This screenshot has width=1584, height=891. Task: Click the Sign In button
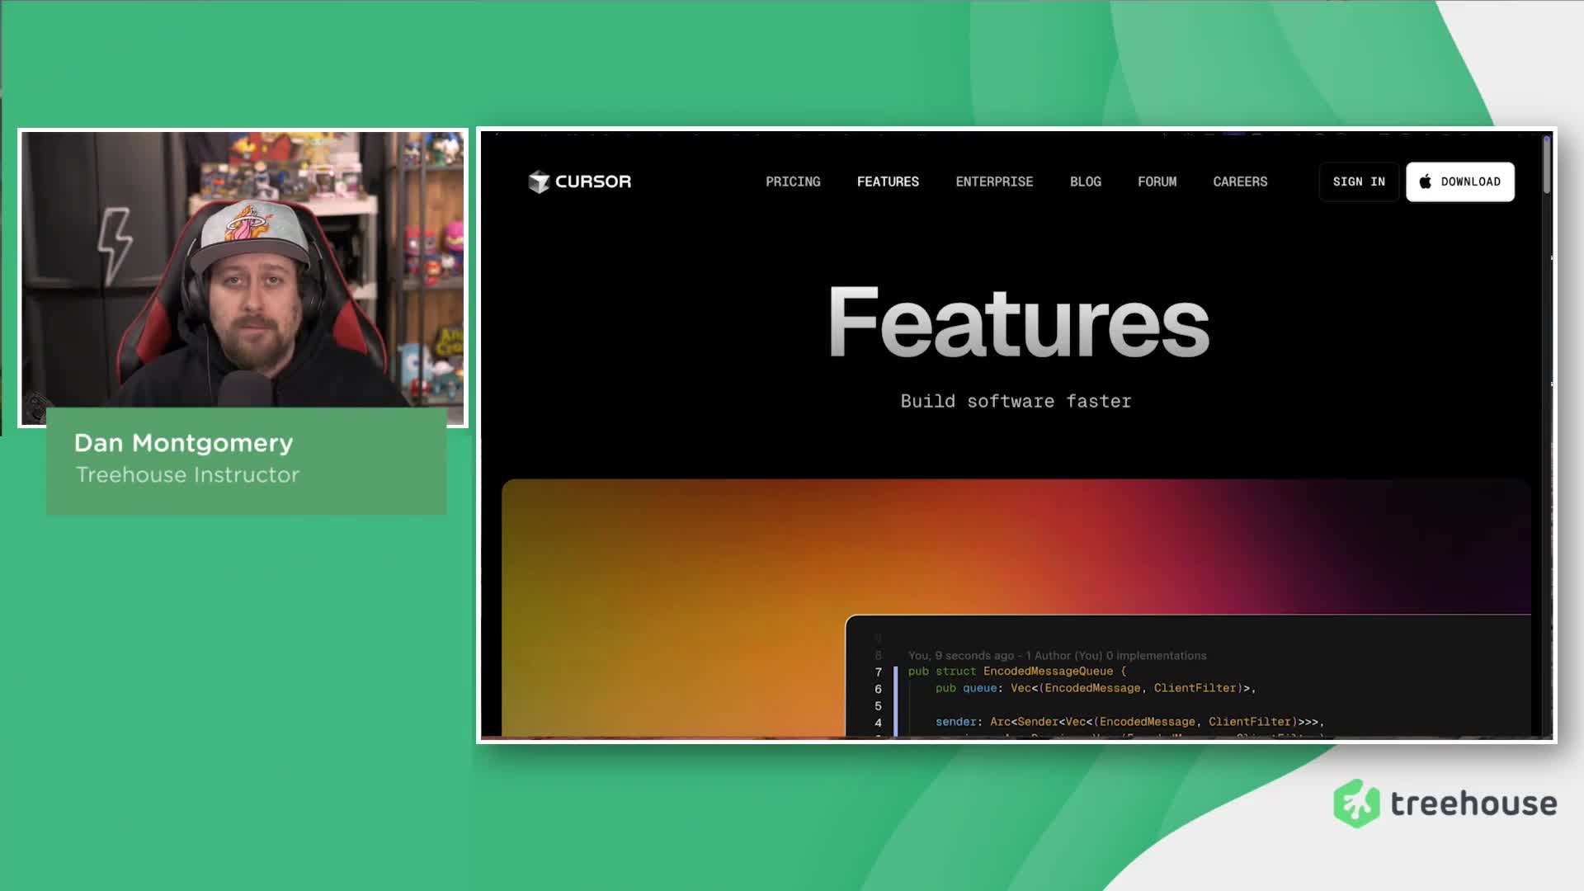[x=1358, y=181]
